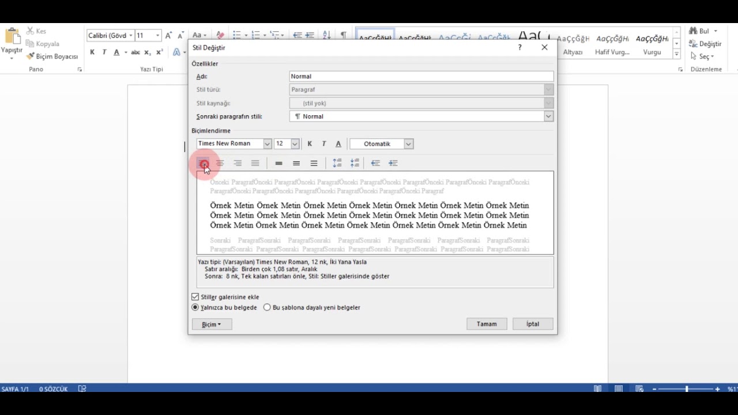
Task: Open Bul find dropdown arrow
Action: coord(716,31)
